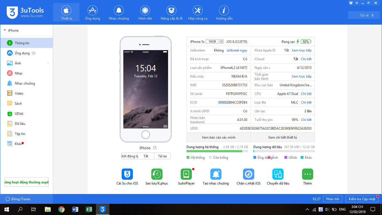The height and width of the screenshot is (215, 382).
Task: Click Chặn c.nhật iOS gear icon
Action: (248, 174)
